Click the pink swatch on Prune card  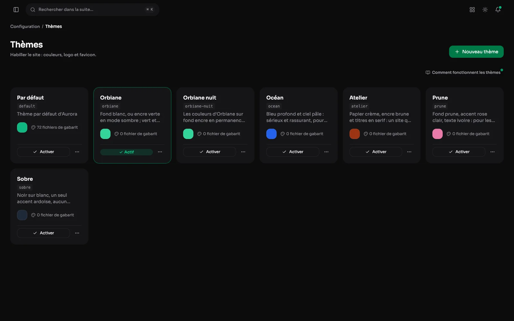pyautogui.click(x=438, y=134)
